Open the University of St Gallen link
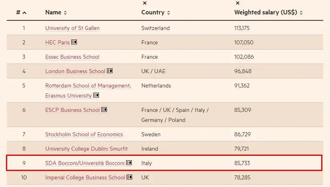 72,28
